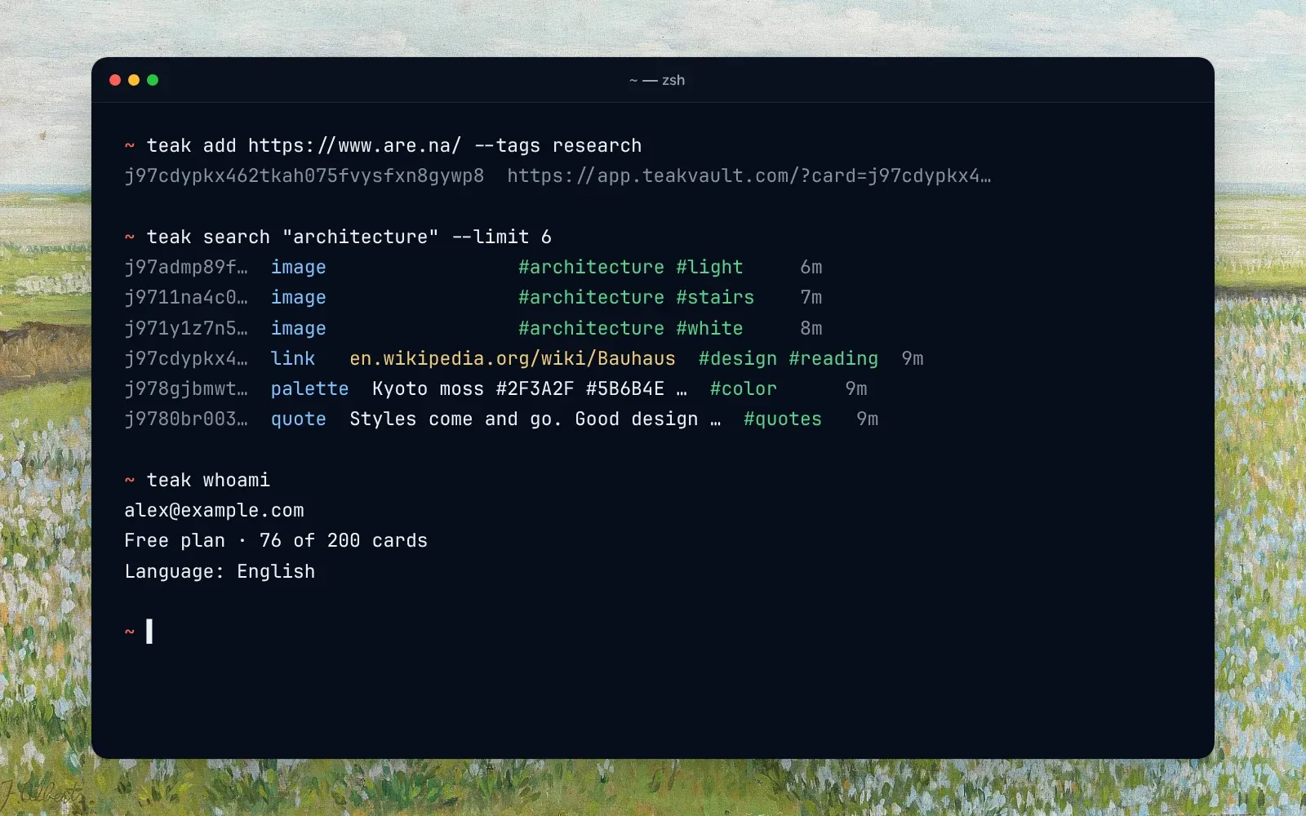Screen dimensions: 1306x816
Task: Click 'Styles come and go. Good design' text
Action: pyautogui.click(x=524, y=419)
